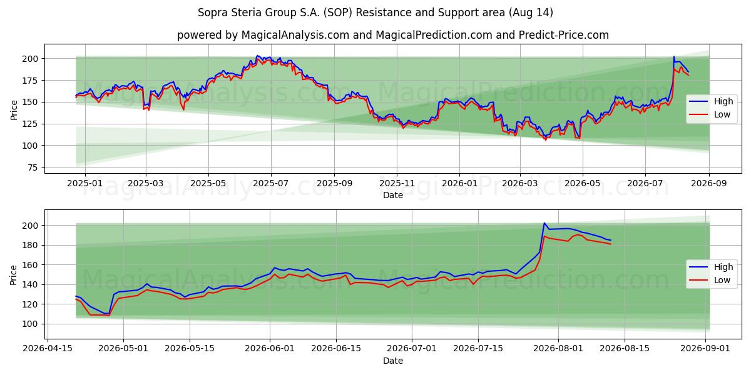The width and height of the screenshot is (751, 375).
Task: Click the price spike peak in the bottom chart
Action: (544, 223)
